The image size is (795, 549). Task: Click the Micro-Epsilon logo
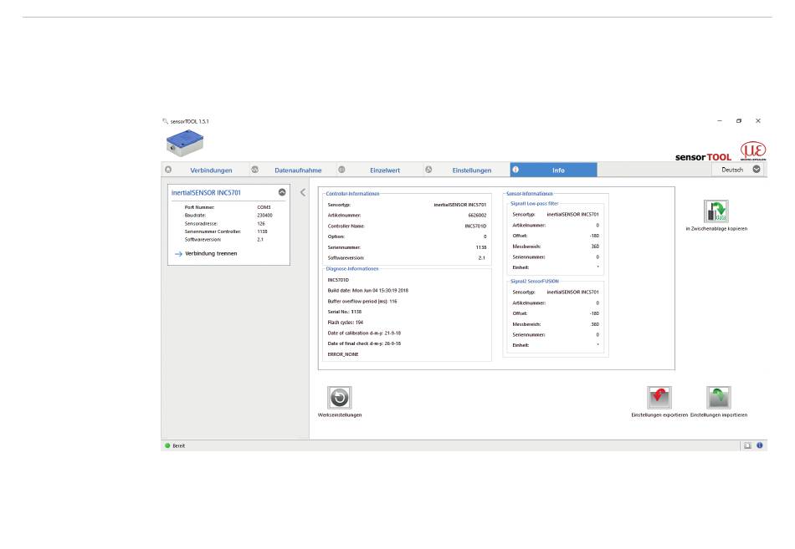coord(753,150)
